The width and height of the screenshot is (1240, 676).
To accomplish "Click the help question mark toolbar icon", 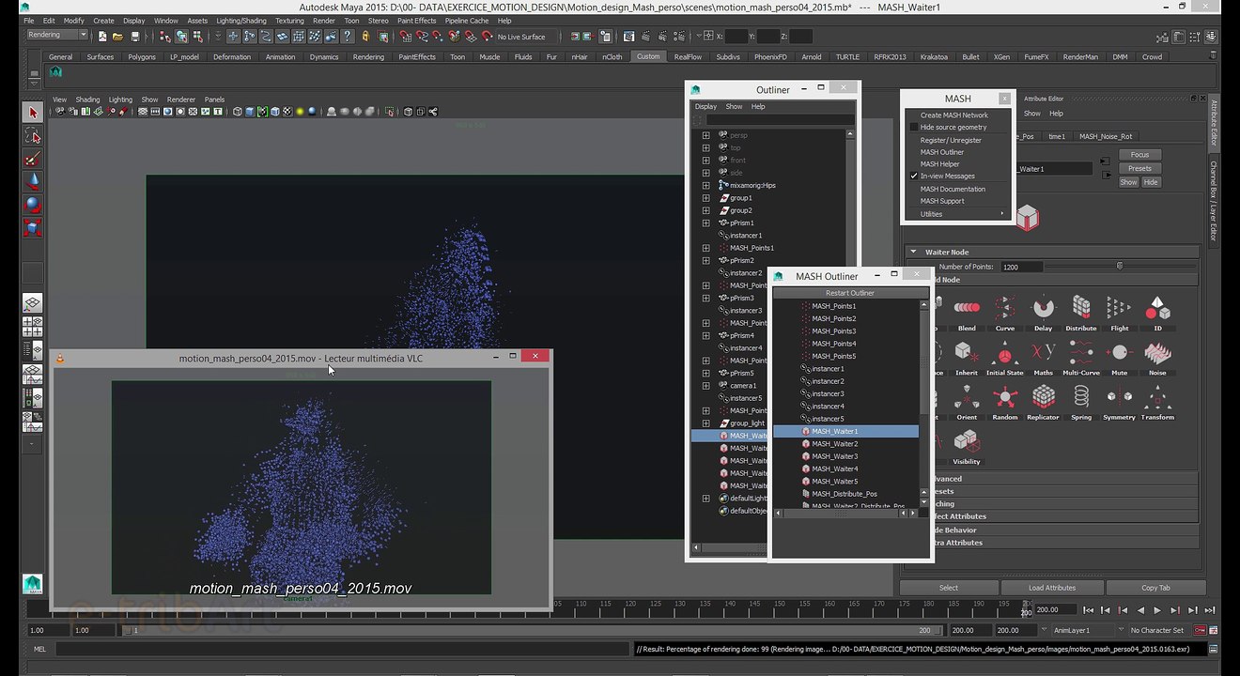I will [348, 36].
